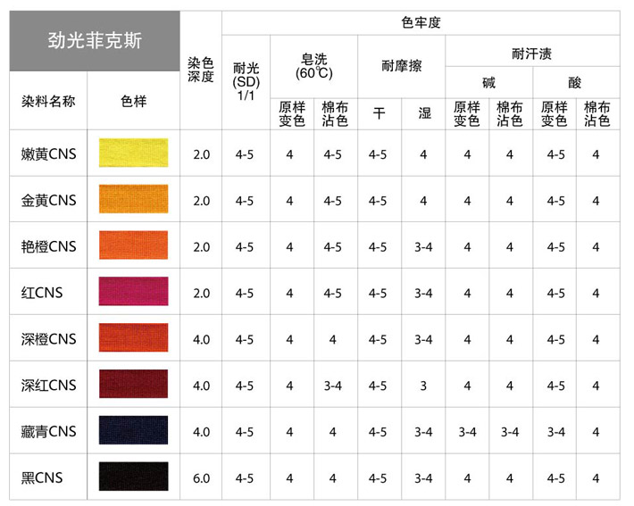This screenshot has width=634, height=506.
Task: Click the 藏青CNS navy color swatch
Action: [x=133, y=432]
